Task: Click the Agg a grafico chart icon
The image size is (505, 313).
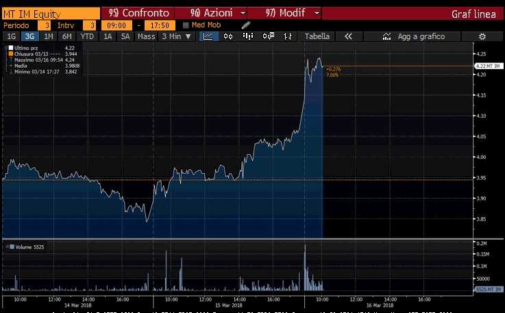Action: coord(386,36)
